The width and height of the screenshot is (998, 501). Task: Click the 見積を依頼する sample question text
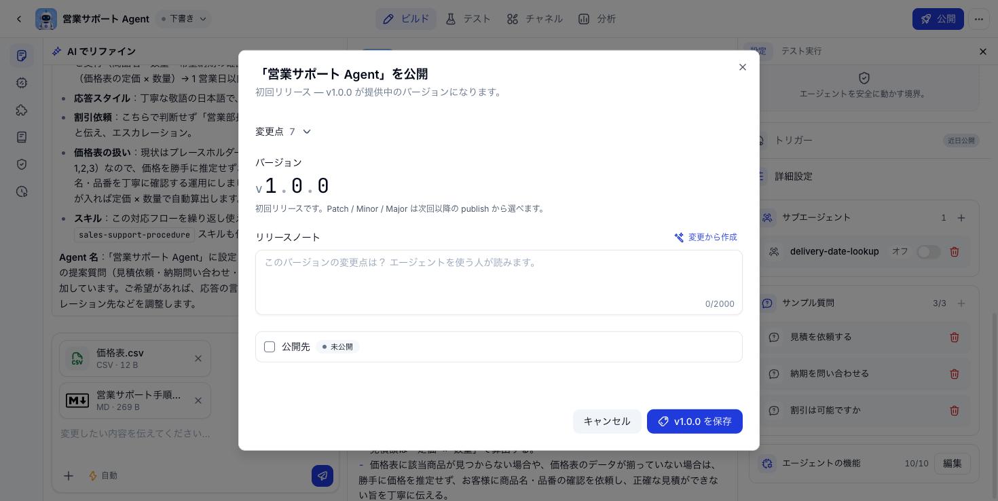[821, 337]
